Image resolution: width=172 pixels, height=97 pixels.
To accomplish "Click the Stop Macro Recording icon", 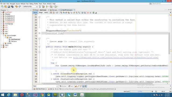I will 90,13.
